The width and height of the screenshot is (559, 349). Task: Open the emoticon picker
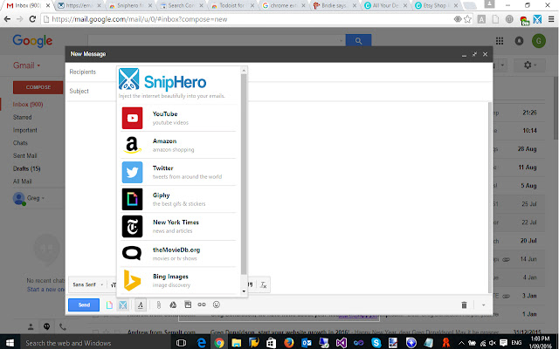pos(217,305)
